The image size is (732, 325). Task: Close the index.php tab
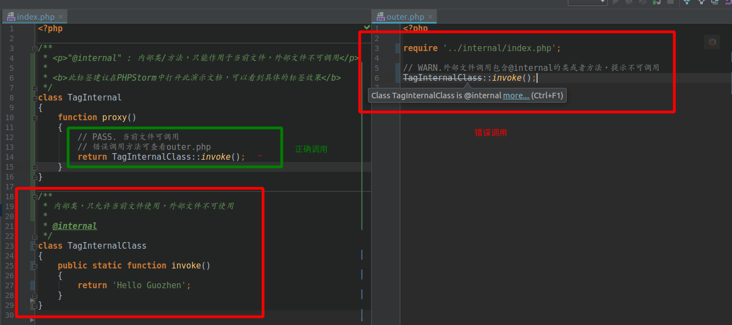(x=61, y=17)
